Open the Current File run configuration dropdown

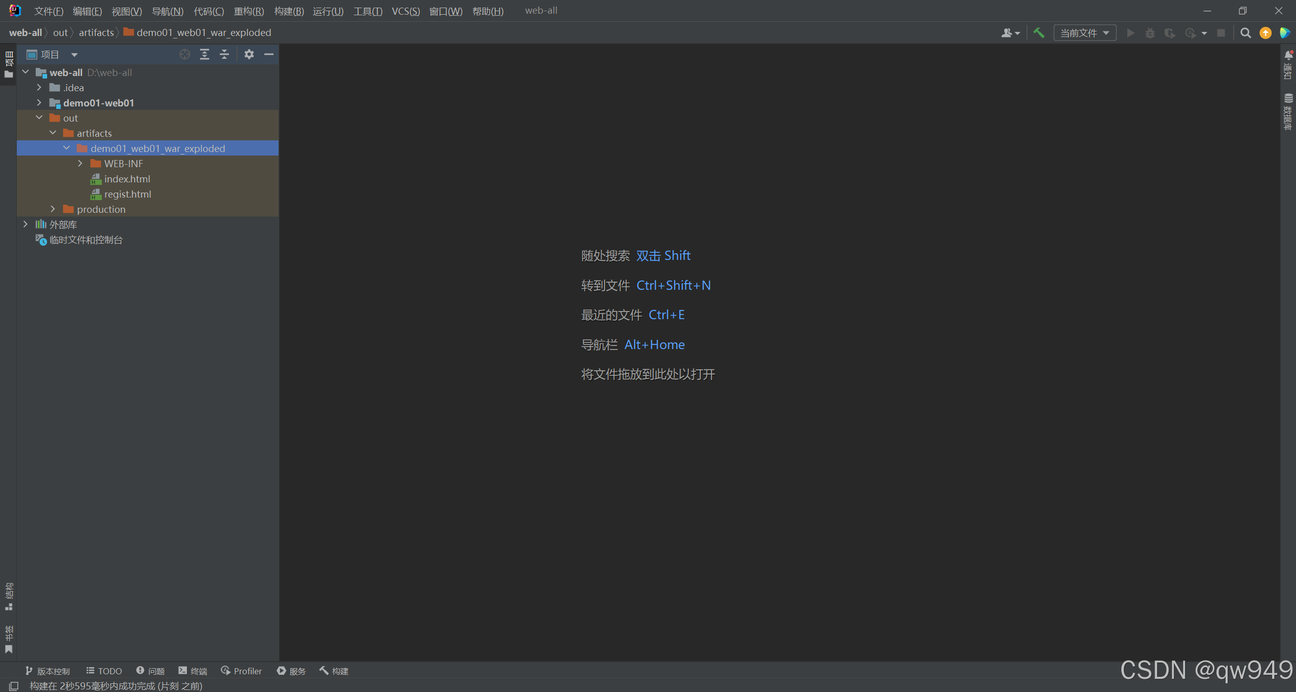pos(1085,33)
